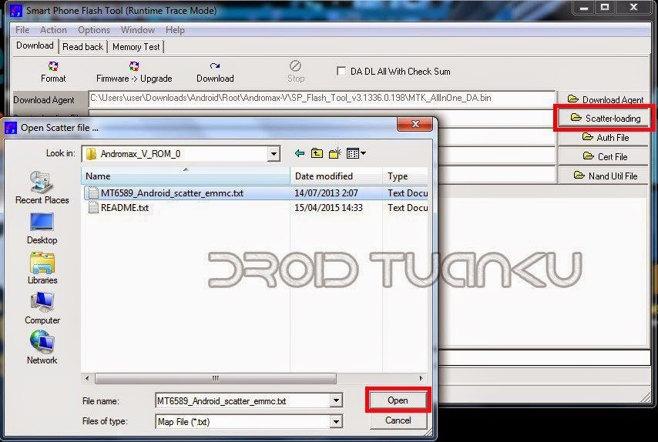
Task: Open the File menu
Action: tap(22, 30)
